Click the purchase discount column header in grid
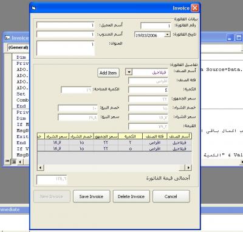This screenshot has width=243, height=232. point(81,136)
